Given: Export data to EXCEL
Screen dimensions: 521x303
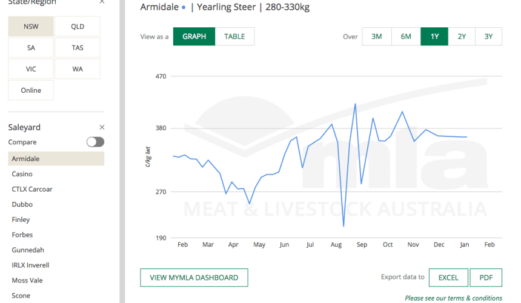Looking at the screenshot, I should pyautogui.click(x=448, y=278).
